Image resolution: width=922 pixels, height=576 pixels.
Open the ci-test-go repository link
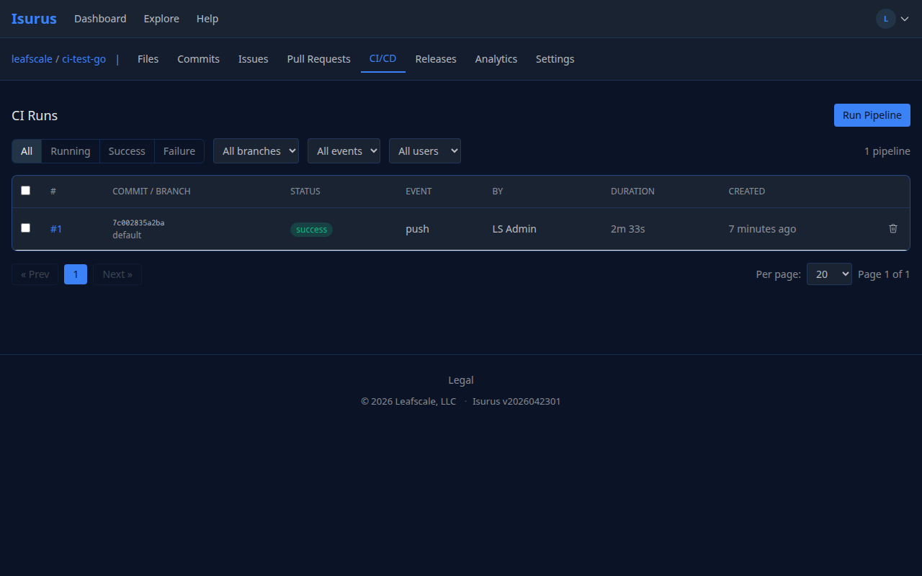84,59
